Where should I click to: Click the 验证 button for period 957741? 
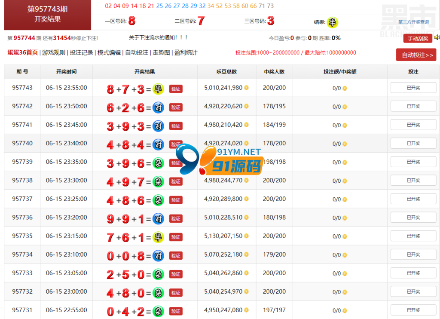tap(176, 126)
